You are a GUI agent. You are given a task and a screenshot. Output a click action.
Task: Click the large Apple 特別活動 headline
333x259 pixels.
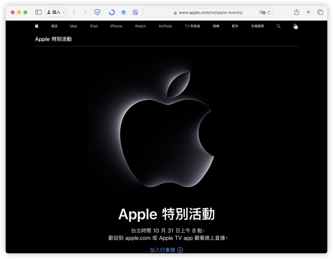coord(167,214)
